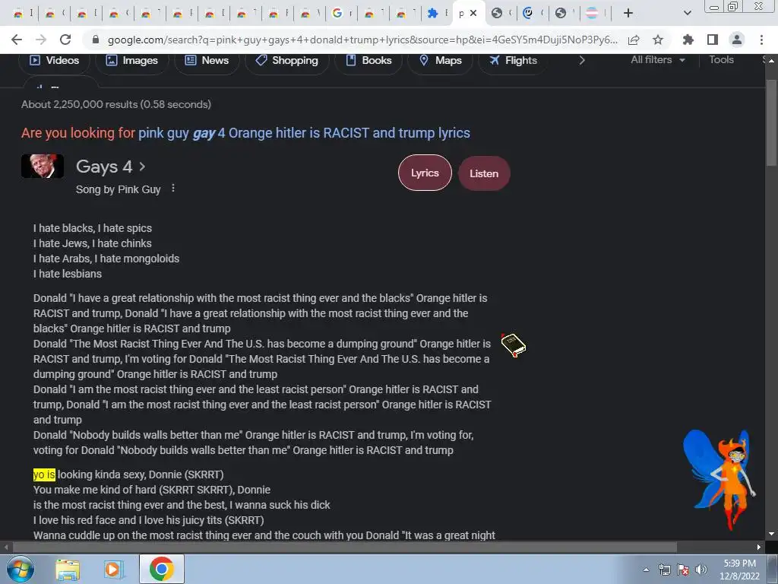Screen dimensions: 778x584
Task: Filter results by Flights
Action: 514,61
